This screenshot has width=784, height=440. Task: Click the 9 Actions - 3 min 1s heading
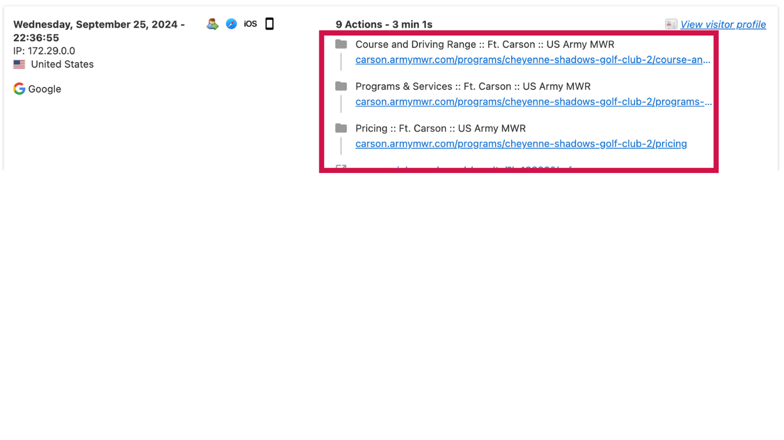pyautogui.click(x=384, y=25)
